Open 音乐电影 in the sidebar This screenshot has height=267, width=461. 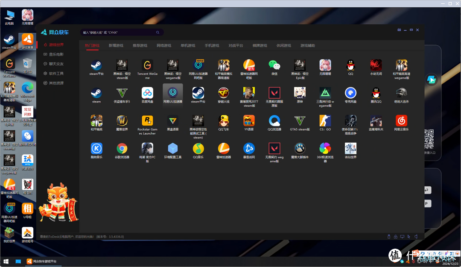click(56, 54)
